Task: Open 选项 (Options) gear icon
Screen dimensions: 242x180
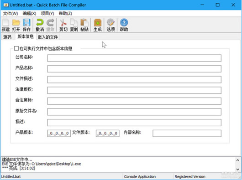Action: [110, 25]
